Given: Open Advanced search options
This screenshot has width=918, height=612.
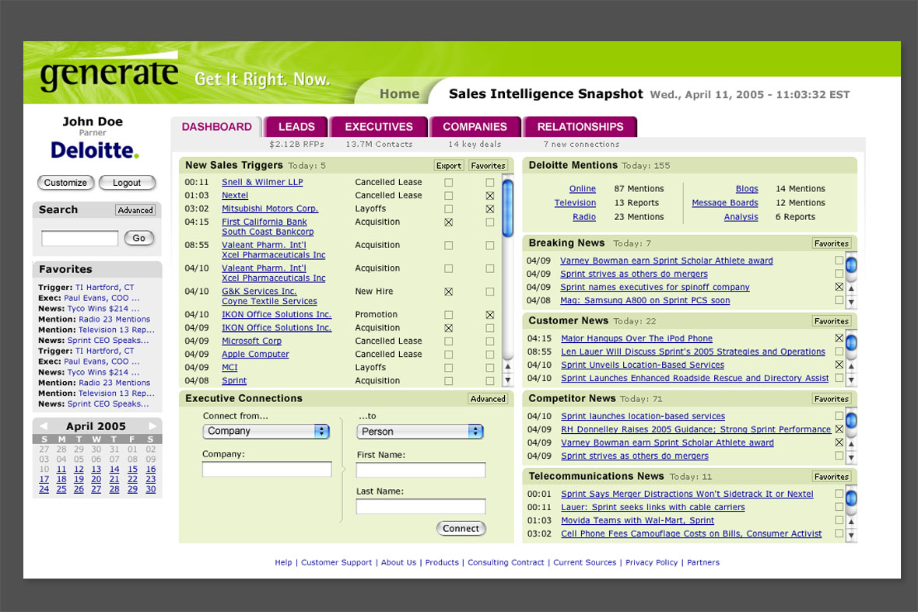Looking at the screenshot, I should point(135,210).
